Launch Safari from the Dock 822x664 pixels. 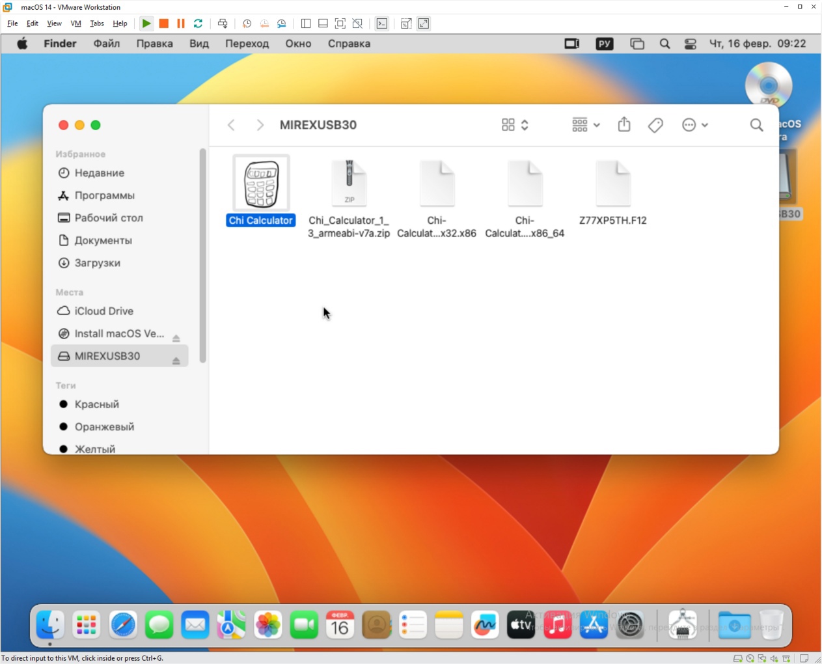click(x=123, y=626)
